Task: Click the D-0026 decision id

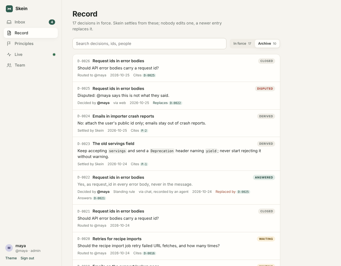Action: [84, 61]
